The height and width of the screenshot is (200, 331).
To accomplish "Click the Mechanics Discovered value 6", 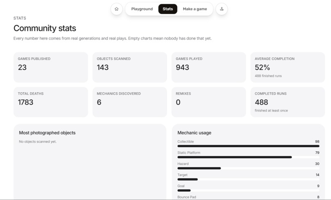I will (99, 102).
